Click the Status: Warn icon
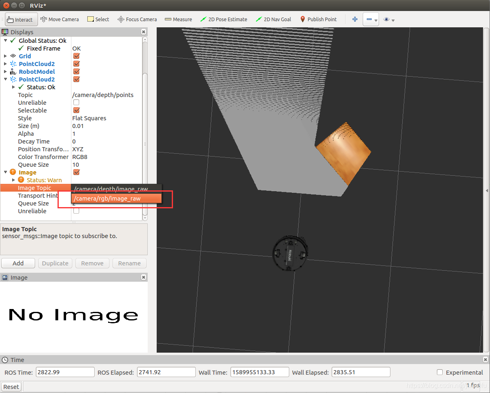The height and width of the screenshot is (393, 490). (x=21, y=180)
